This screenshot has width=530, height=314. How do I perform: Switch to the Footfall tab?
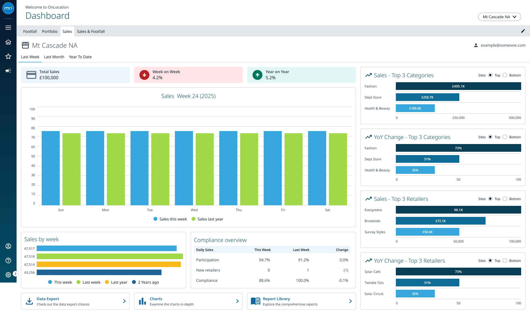30,31
